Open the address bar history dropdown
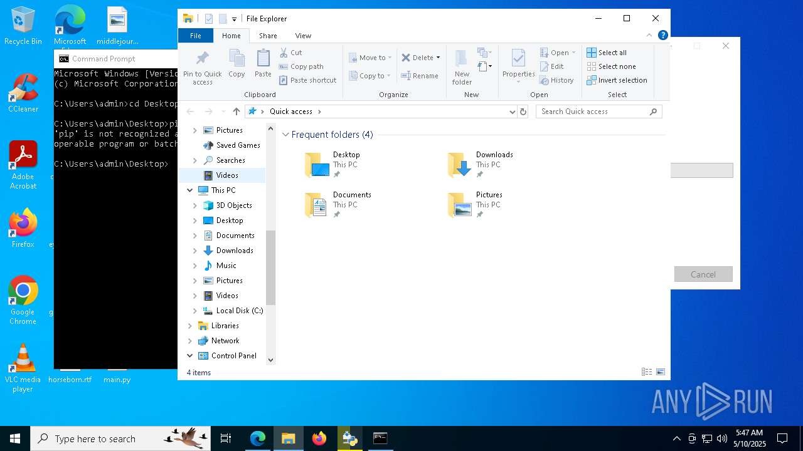This screenshot has width=803, height=451. 513,111
